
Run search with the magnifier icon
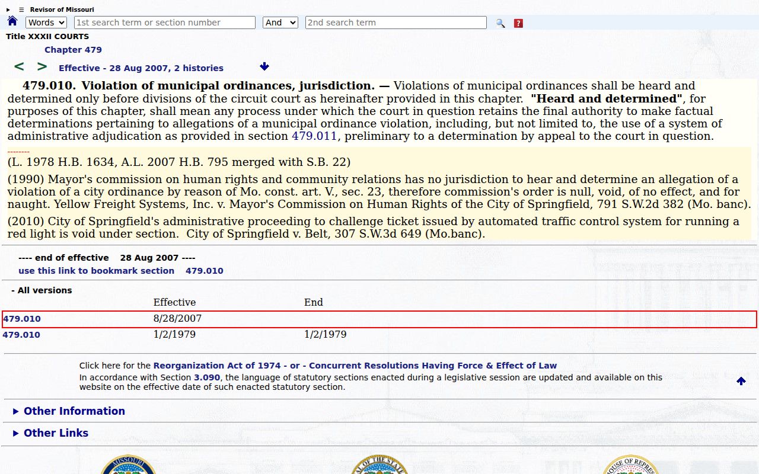[500, 23]
